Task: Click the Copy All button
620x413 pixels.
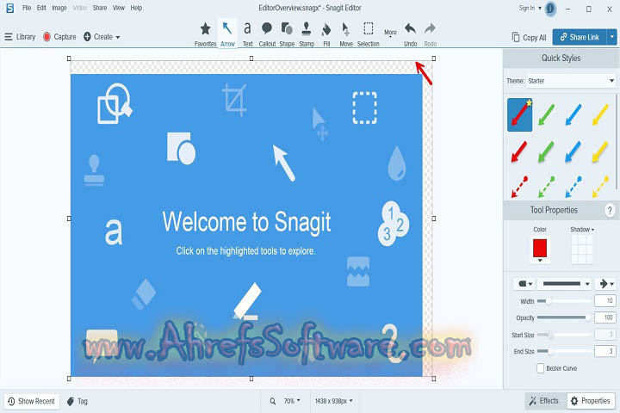Action: pos(528,37)
